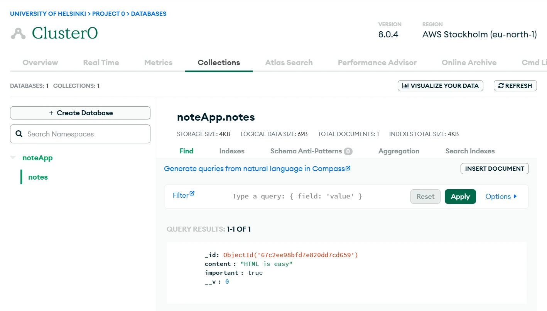Collapse the noteApp database tree
547x311 pixels.
13,158
